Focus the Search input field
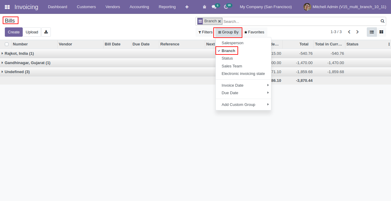This screenshot has width=391, height=201. pyautogui.click(x=301, y=21)
